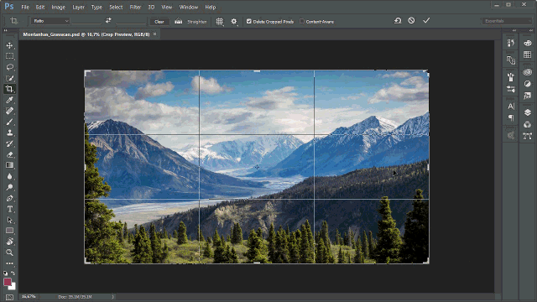The width and height of the screenshot is (537, 302).
Task: Select the Eyedropper tool
Action: click(x=9, y=100)
